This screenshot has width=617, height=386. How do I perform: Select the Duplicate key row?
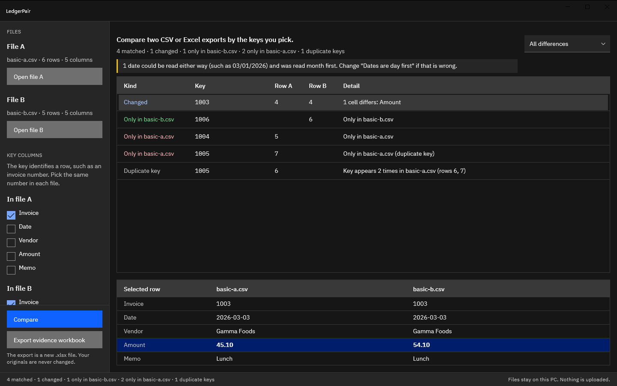tap(363, 171)
